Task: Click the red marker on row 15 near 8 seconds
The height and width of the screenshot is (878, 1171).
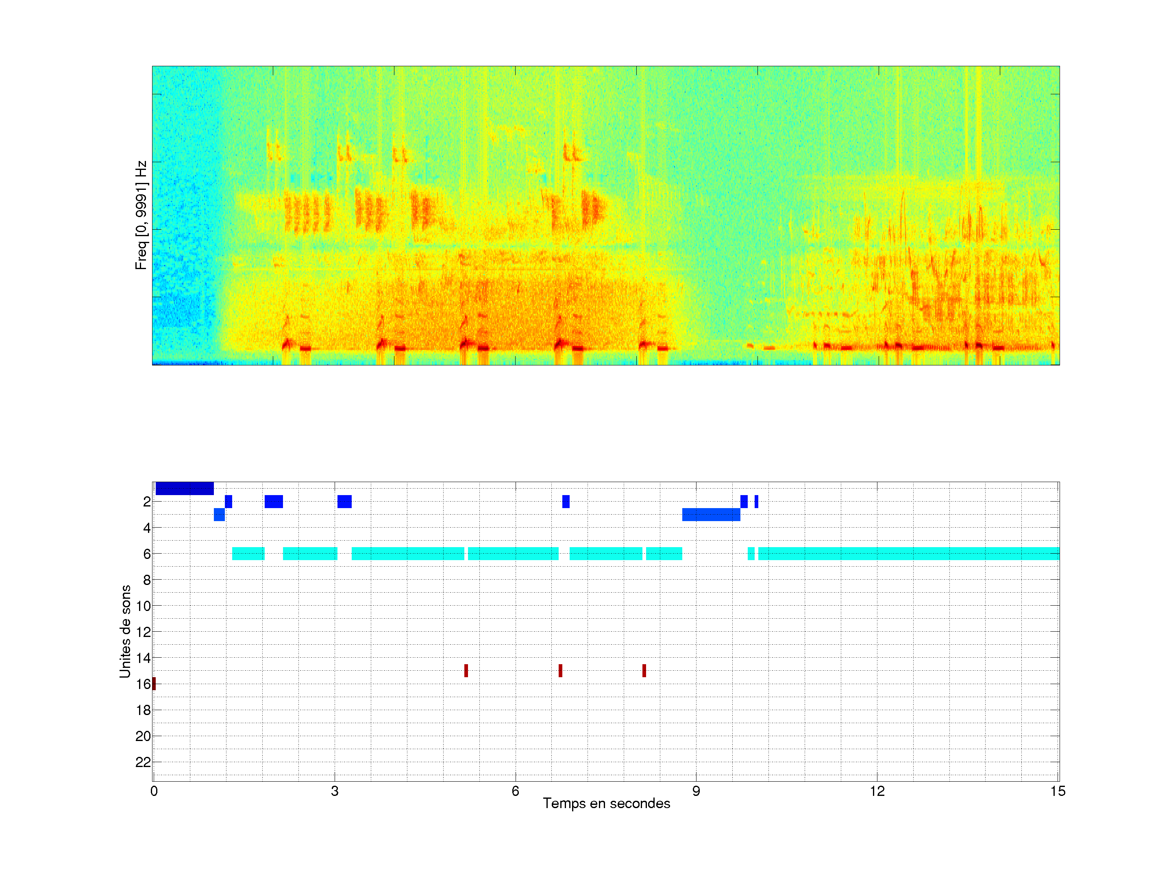Action: (x=644, y=671)
